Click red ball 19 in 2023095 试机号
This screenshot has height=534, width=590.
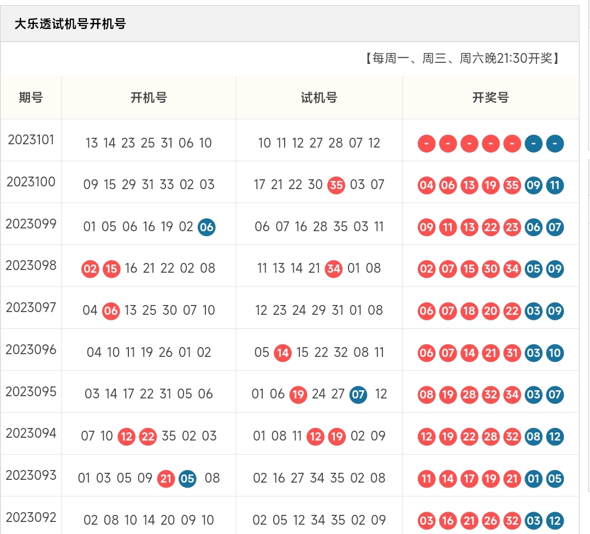click(298, 395)
